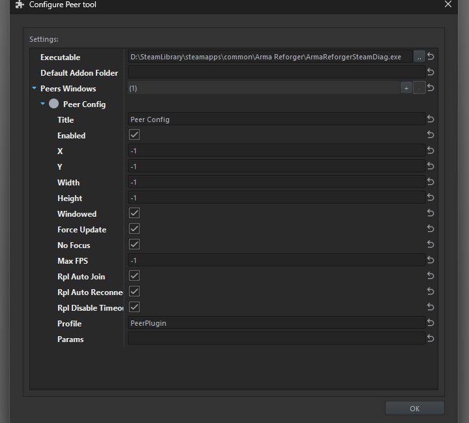
Task: Confirm settings with the OK button
Action: click(x=415, y=409)
